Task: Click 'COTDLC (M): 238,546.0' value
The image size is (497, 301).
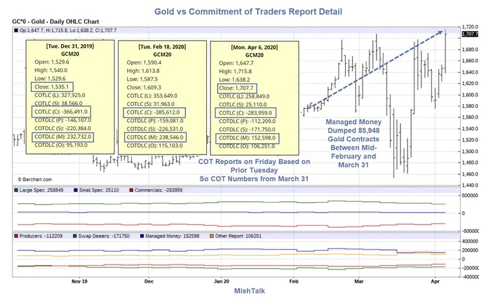Action: pos(155,138)
